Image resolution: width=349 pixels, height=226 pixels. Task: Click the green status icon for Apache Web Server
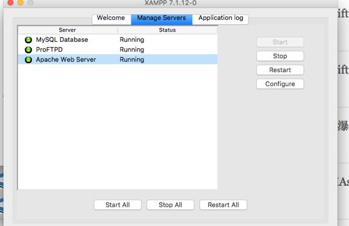pos(28,60)
